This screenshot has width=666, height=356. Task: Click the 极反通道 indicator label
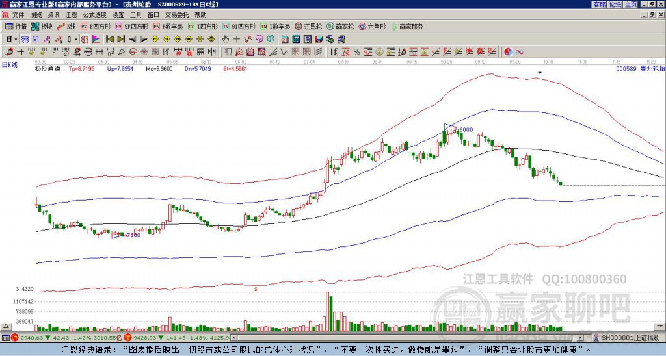tap(47, 68)
